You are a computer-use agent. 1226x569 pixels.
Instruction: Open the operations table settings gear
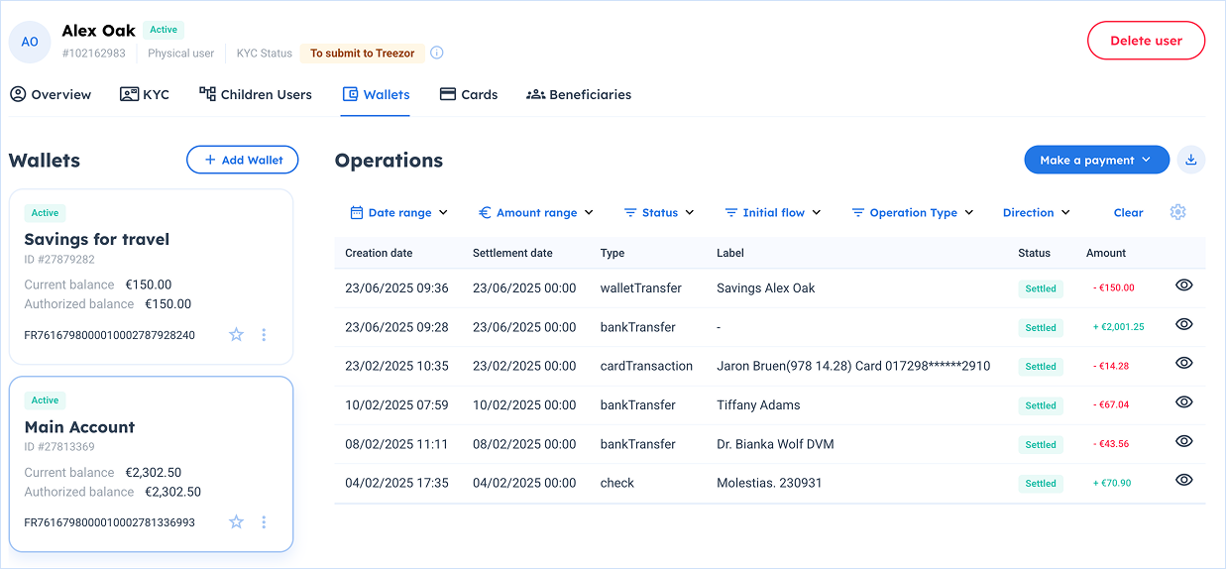point(1177,212)
